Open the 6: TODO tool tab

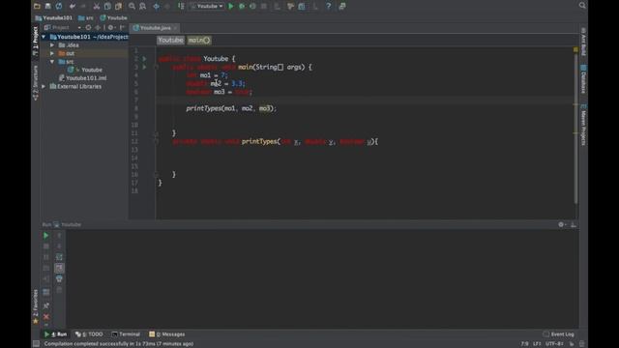tap(89, 334)
